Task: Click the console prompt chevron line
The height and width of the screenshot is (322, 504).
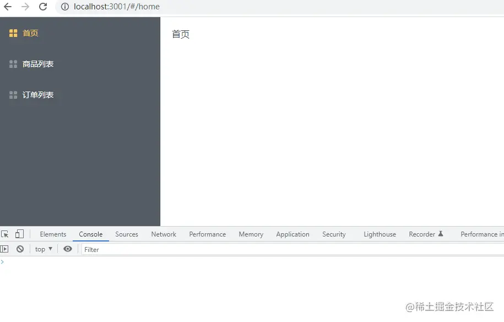Action: [x=252, y=262]
